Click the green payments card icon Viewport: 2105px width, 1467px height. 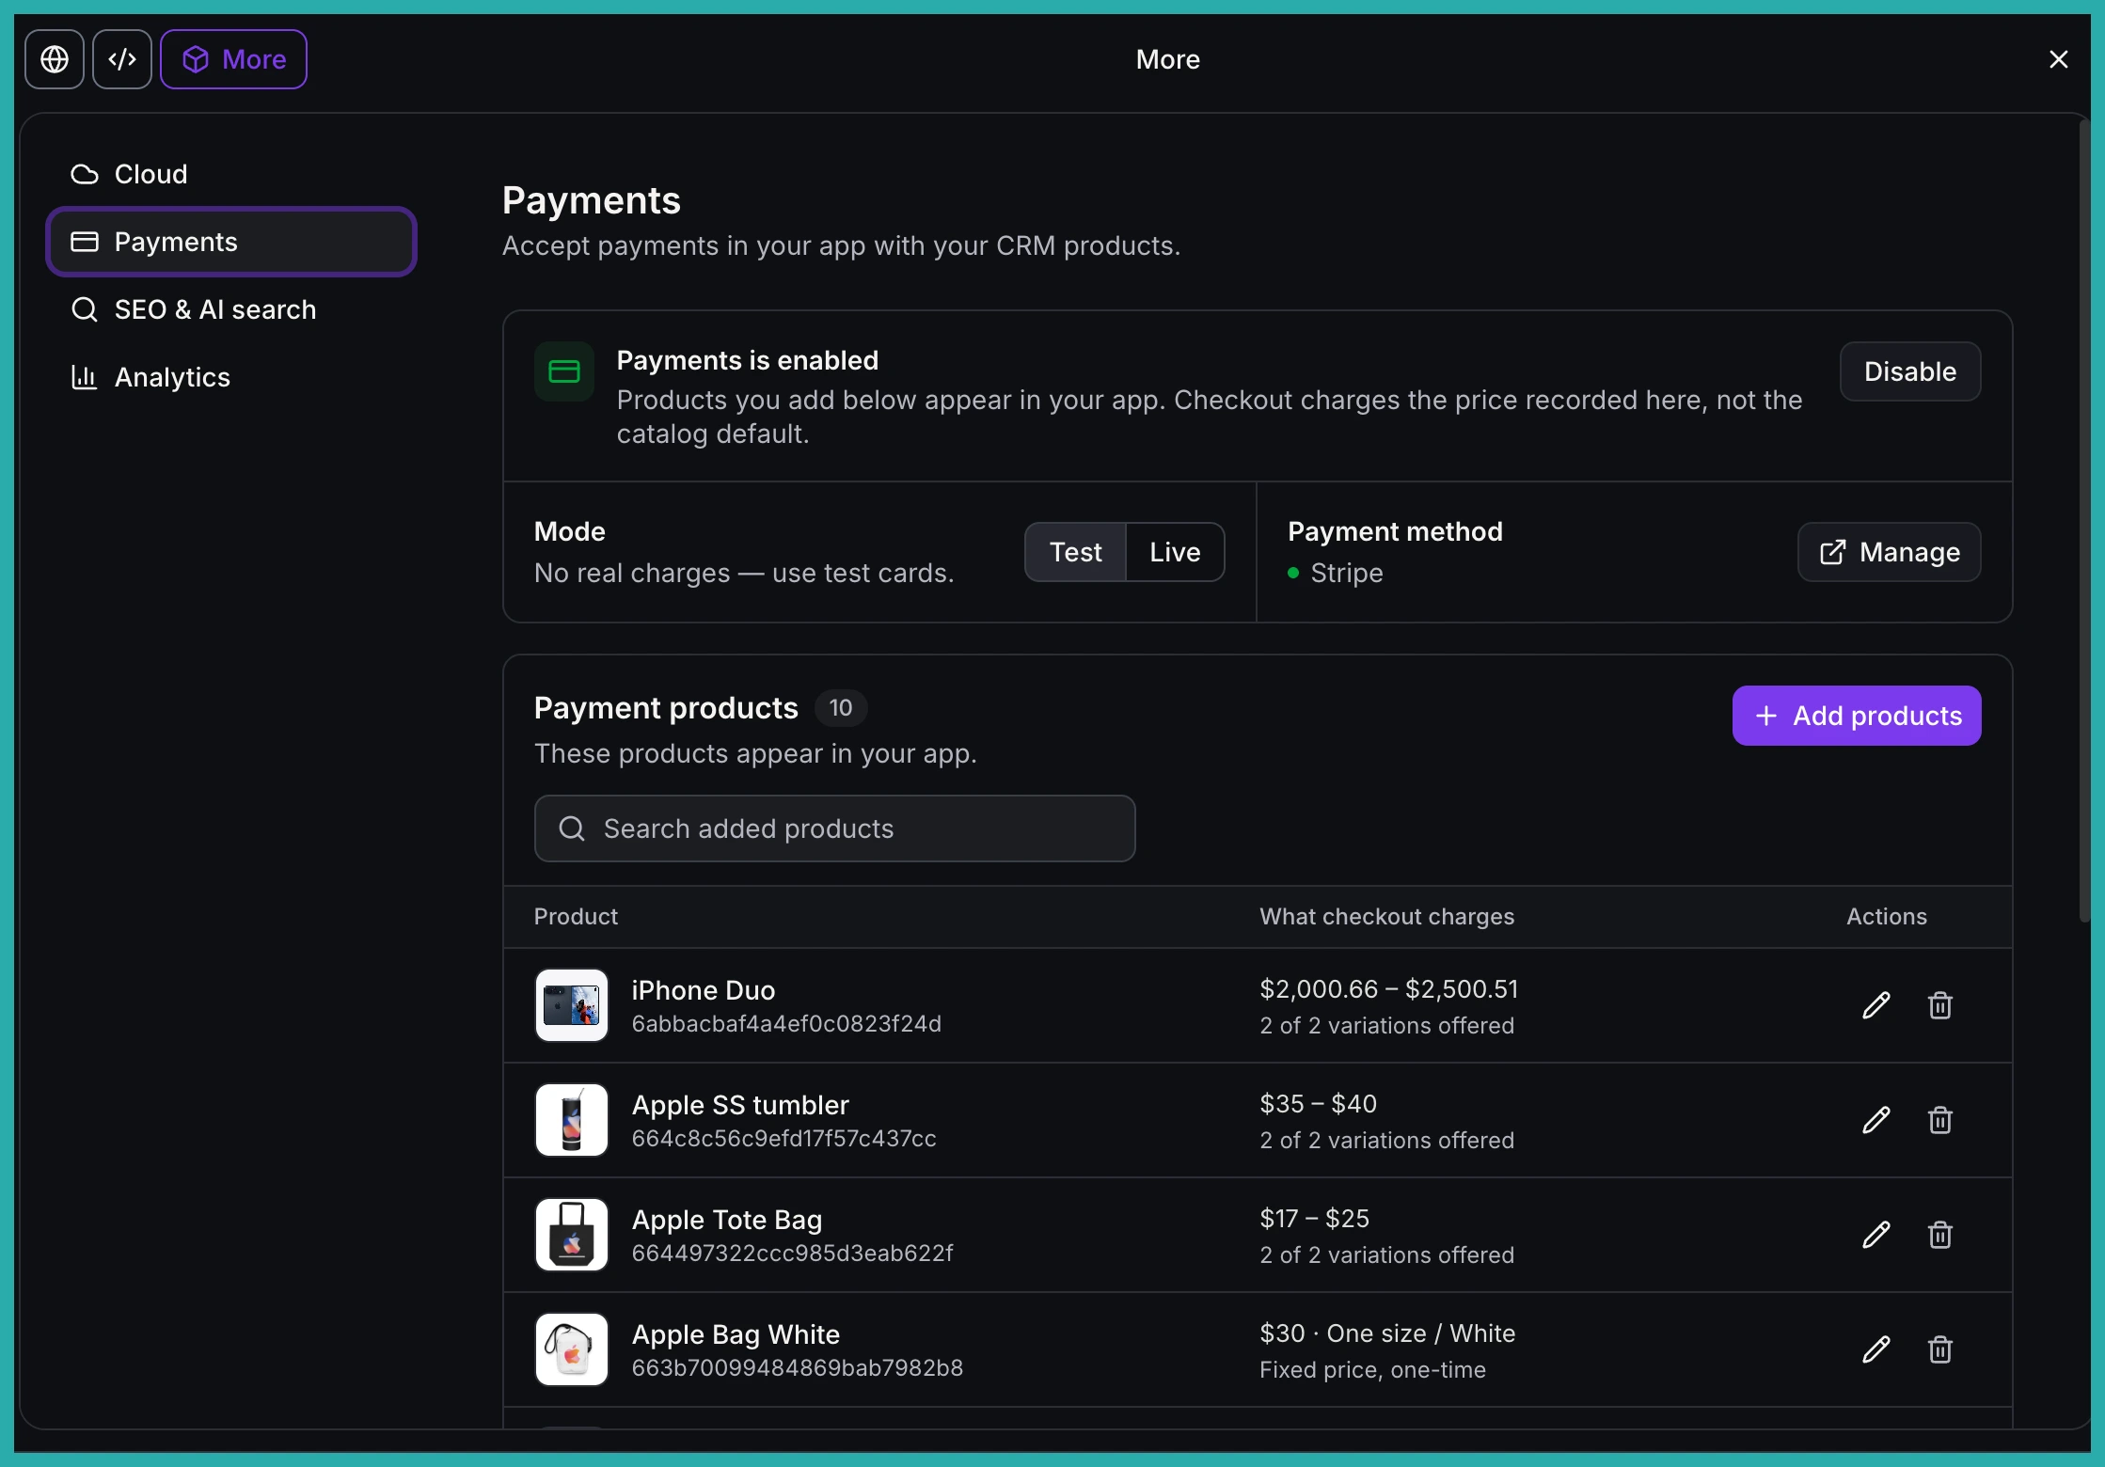click(x=564, y=371)
